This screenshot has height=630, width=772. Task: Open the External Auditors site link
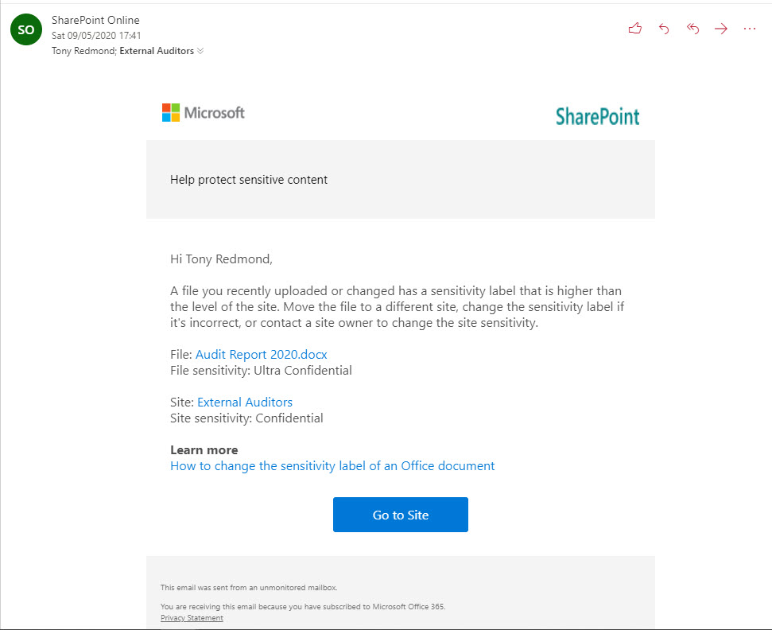point(245,402)
